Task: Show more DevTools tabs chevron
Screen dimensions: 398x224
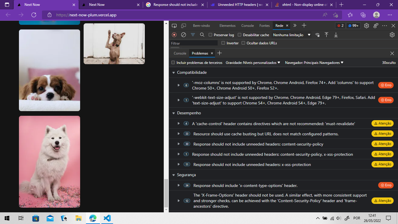Action: 295,26
